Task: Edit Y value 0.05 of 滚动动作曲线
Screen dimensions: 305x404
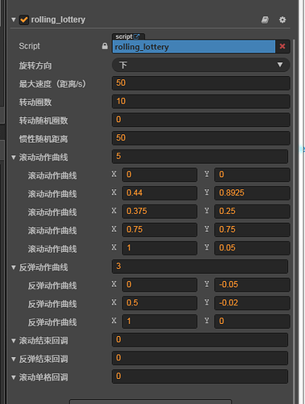Action: pyautogui.click(x=252, y=248)
